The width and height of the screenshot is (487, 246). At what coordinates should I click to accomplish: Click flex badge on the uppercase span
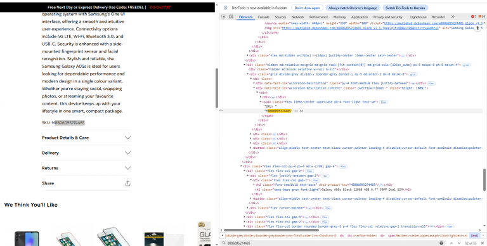(x=384, y=102)
